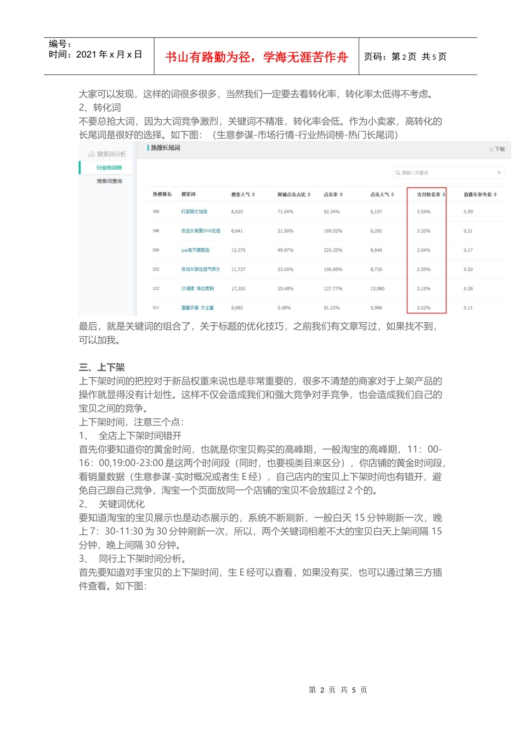Click the 下载 download icon
Image resolution: width=521 pixels, height=738 pixels.
[491, 149]
